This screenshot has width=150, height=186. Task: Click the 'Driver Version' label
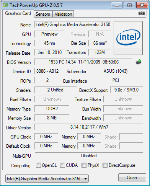click(x=19, y=128)
